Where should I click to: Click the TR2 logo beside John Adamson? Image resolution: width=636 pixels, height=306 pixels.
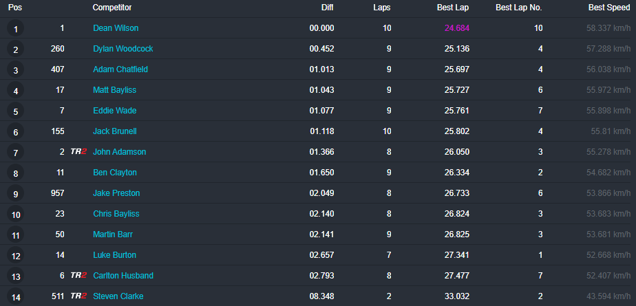78,152
